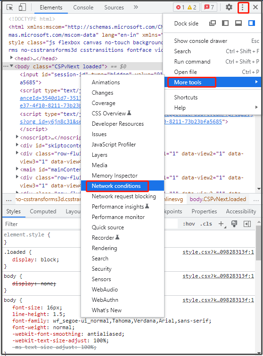This screenshot has height=356, width=263.
Task: Select Layers in More tools submenu
Action: pyautogui.click(x=123, y=155)
